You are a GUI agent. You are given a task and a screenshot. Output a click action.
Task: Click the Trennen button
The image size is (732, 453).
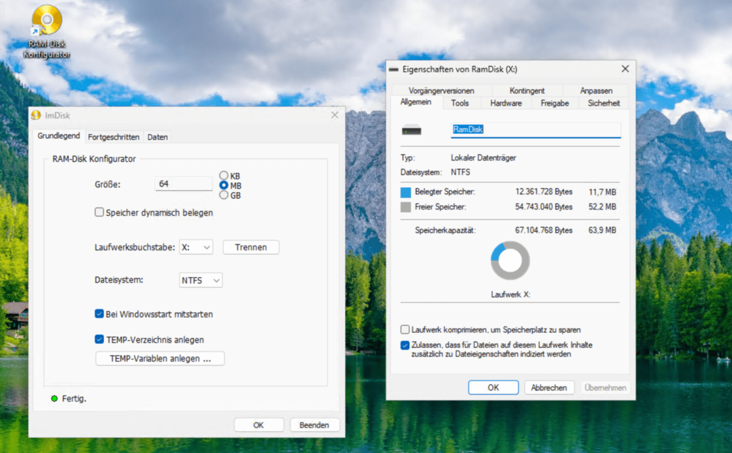251,247
